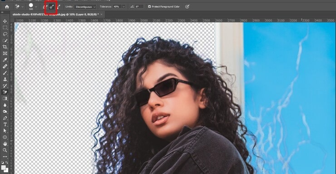Open the Edit Toolbar three-dots menu
This screenshot has height=174, width=336.
coord(5,157)
